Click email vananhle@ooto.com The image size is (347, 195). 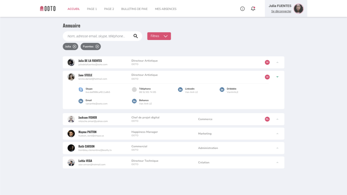coord(96,104)
